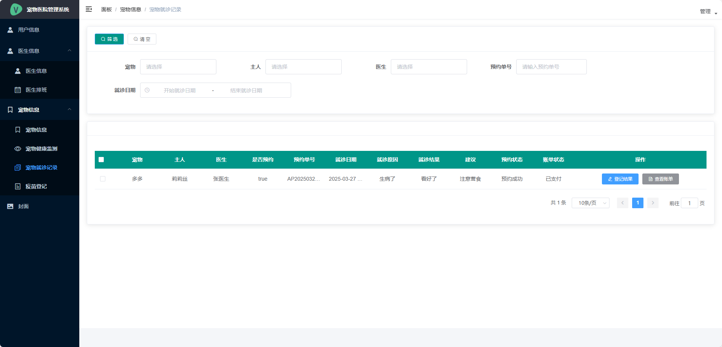722x347 pixels.
Task: Toggle the select-all checkbox in the table header
Action: (x=101, y=160)
